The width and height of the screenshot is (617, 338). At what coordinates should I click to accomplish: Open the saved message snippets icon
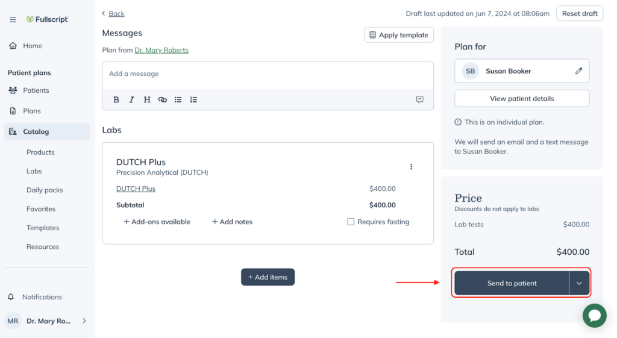point(420,99)
